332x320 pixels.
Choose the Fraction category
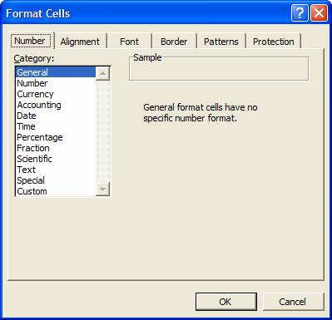33,148
